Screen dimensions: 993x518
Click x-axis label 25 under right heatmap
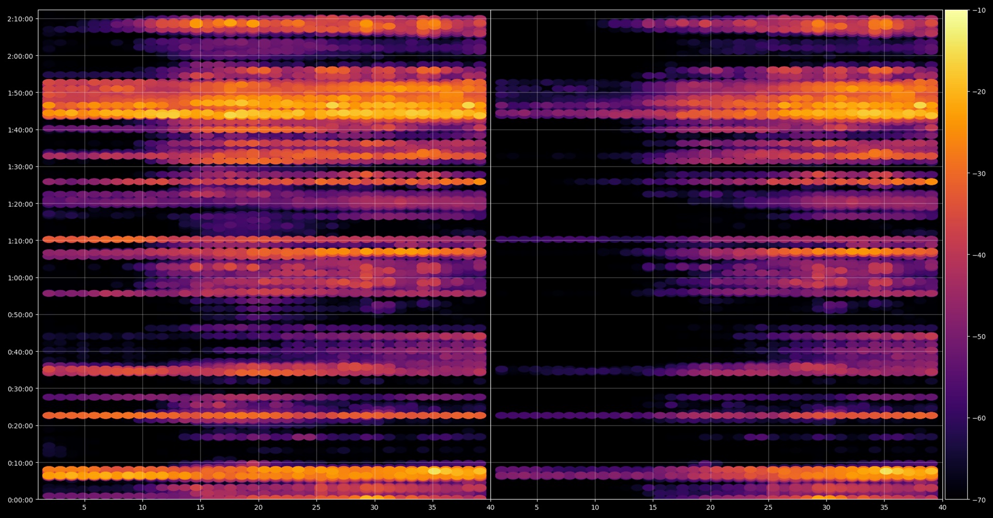[x=769, y=507]
